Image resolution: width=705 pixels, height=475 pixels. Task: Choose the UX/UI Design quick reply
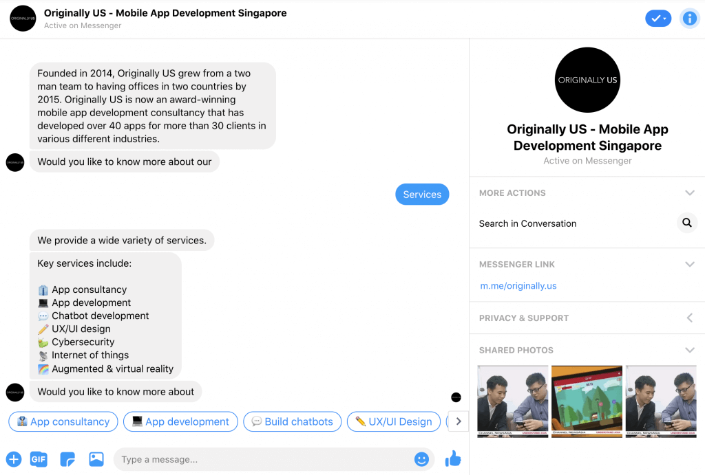pos(394,421)
